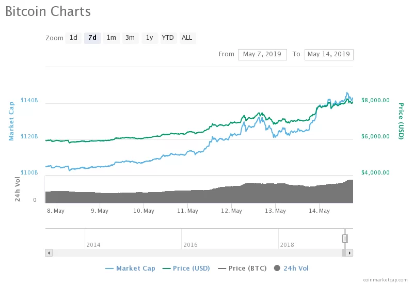Image resolution: width=413 pixels, height=284 pixels.
Task: Click the navigator scroll left arrow
Action: pos(49,253)
